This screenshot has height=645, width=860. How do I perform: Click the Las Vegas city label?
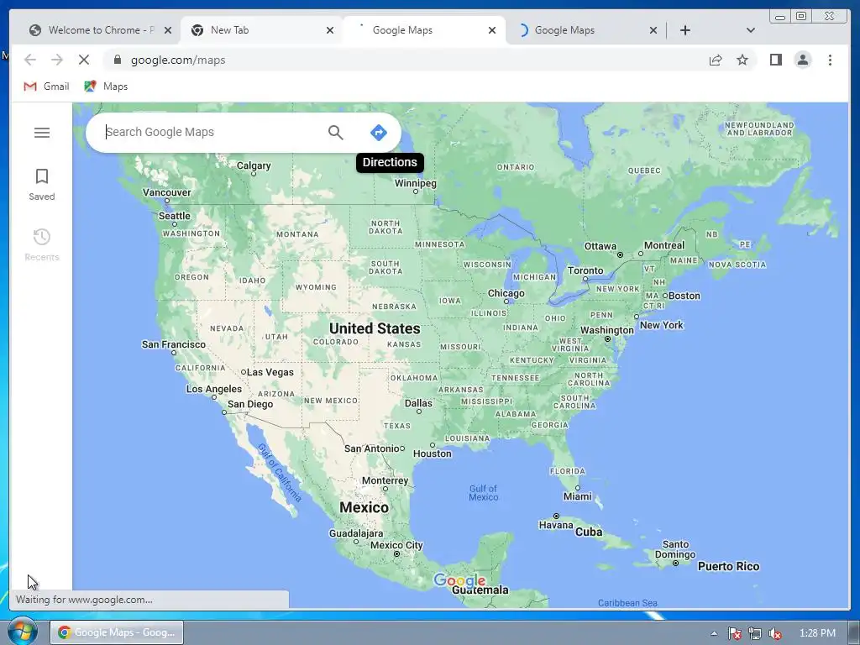pyautogui.click(x=270, y=372)
